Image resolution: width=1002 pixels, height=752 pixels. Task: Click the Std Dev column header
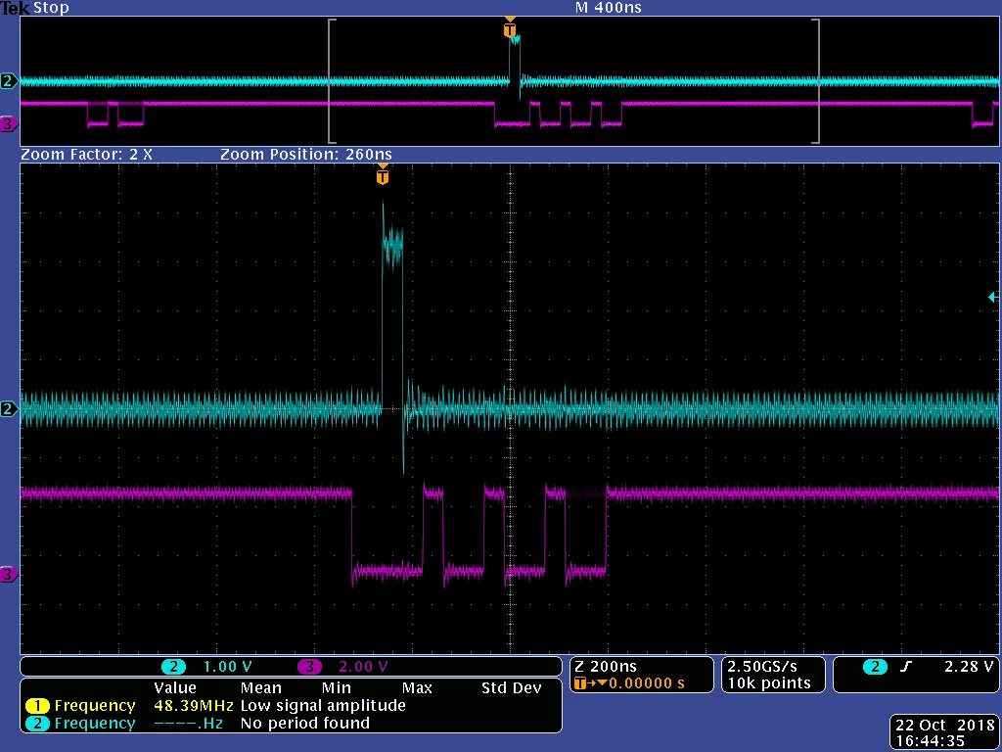click(x=511, y=688)
